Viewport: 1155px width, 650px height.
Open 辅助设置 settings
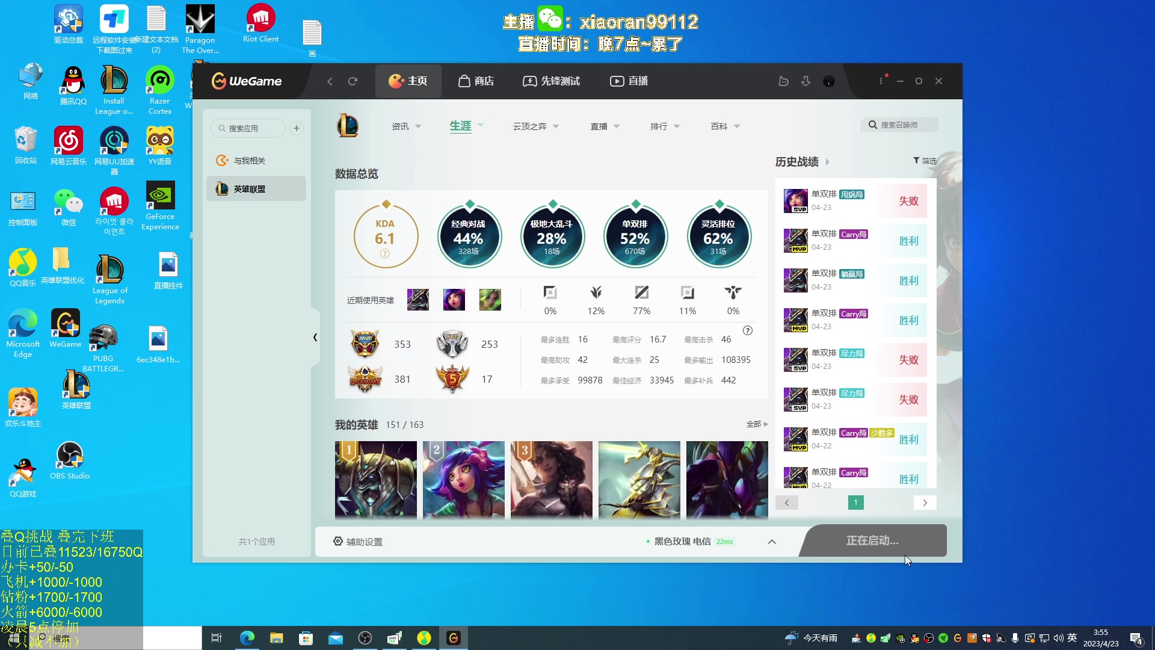[x=358, y=542]
